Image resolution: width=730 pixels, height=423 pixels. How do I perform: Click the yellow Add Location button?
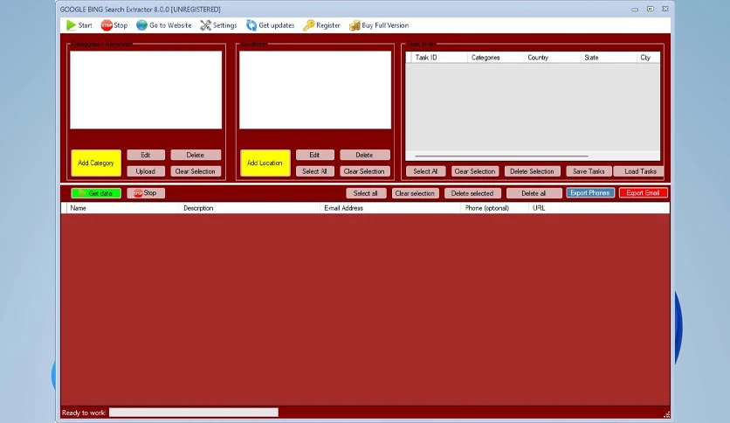pyautogui.click(x=265, y=163)
